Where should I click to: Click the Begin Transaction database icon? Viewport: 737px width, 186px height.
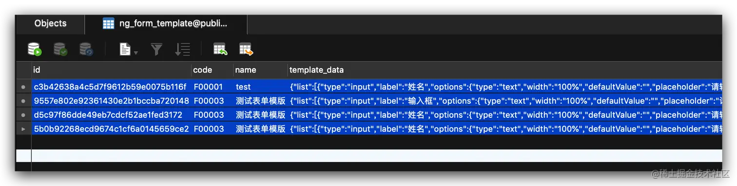pyautogui.click(x=35, y=49)
